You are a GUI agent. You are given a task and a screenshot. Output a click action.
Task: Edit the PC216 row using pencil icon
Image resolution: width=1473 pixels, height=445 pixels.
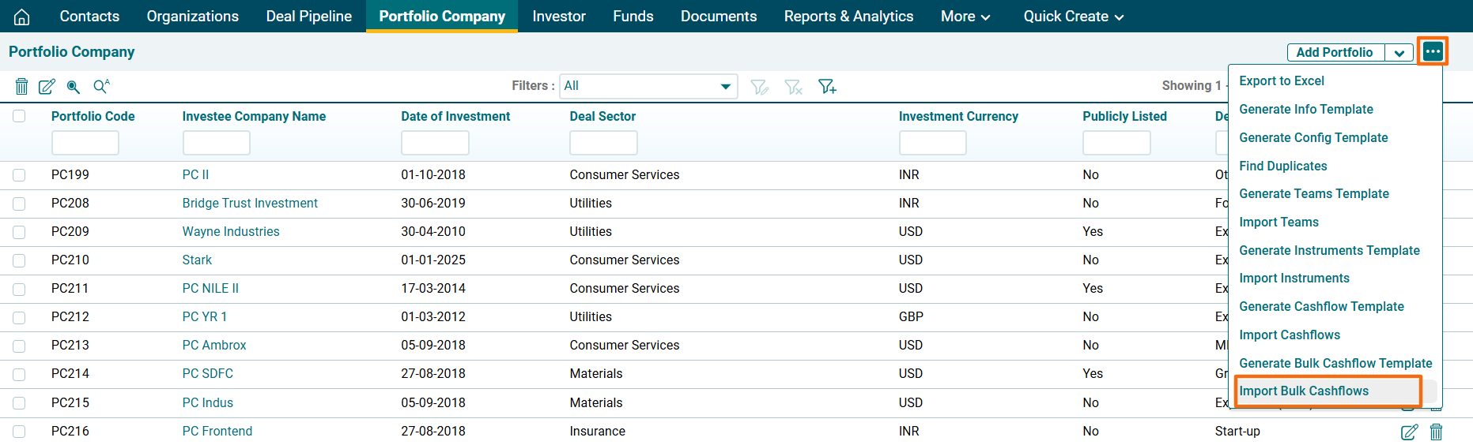point(1409,432)
